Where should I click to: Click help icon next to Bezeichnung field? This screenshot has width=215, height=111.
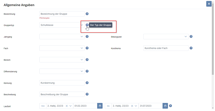(x=87, y=14)
